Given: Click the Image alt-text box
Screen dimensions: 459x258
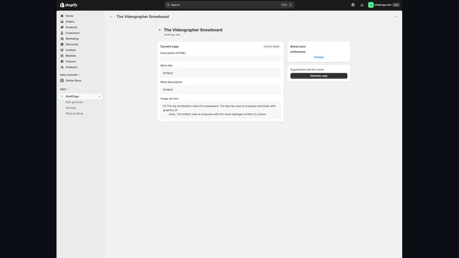Looking at the screenshot, I should click(220, 110).
